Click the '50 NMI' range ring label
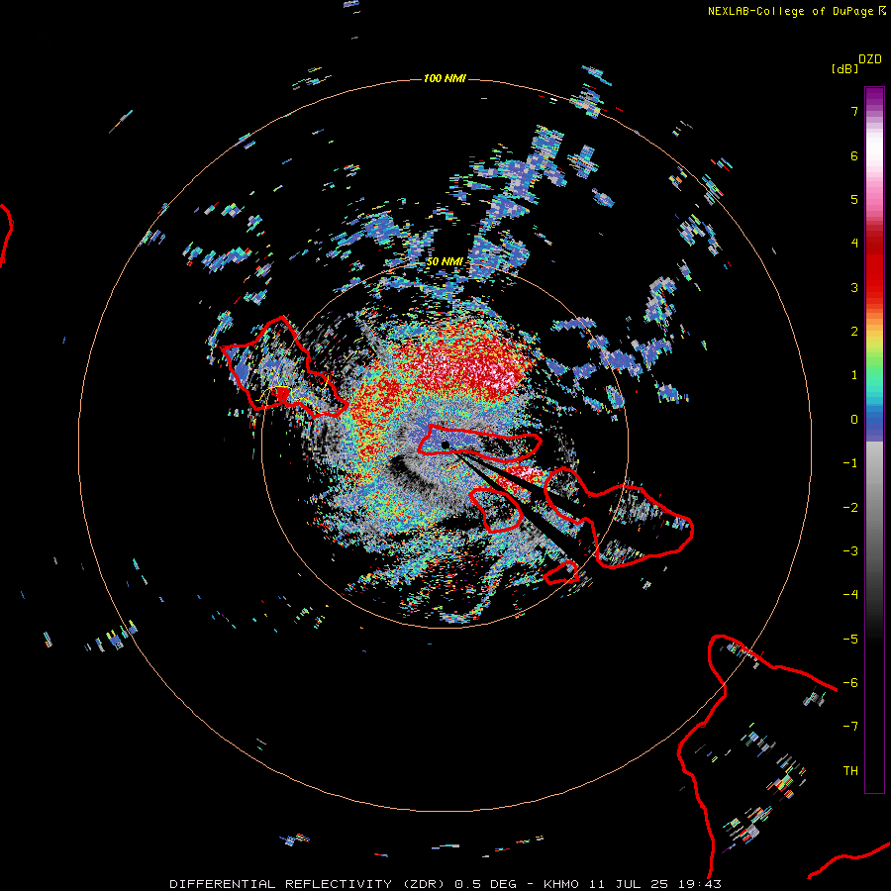The height and width of the screenshot is (891, 891). [445, 261]
